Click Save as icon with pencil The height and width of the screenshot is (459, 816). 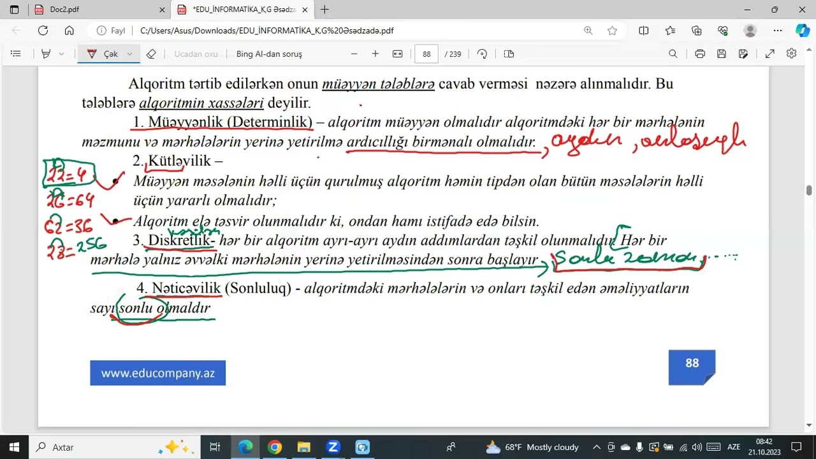[x=743, y=54]
